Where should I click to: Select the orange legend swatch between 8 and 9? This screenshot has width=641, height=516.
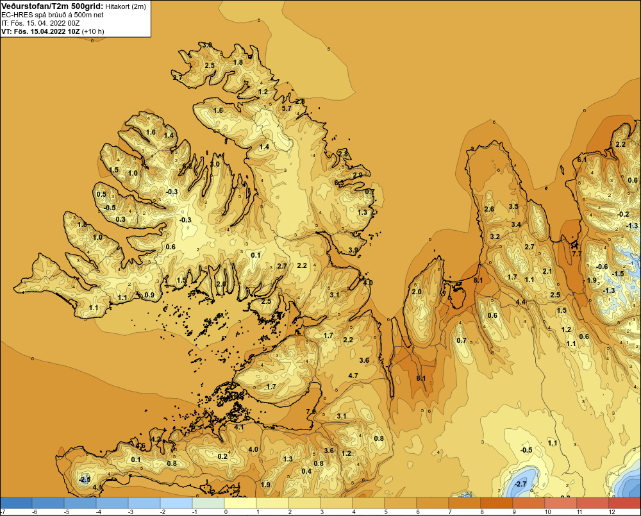tap(496, 503)
